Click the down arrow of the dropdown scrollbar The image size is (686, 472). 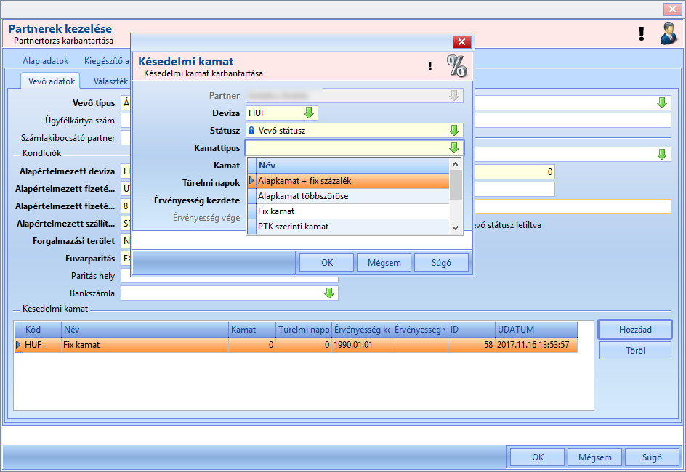tap(456, 228)
